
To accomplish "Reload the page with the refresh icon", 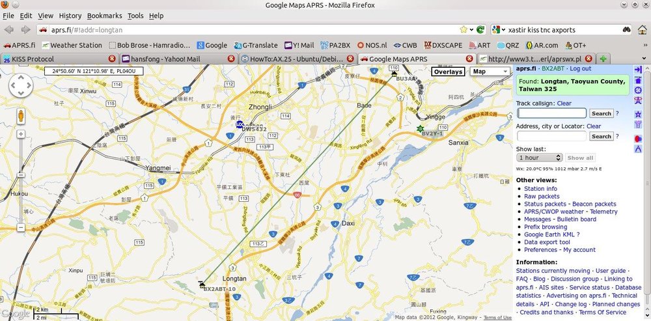I will tap(480, 30).
